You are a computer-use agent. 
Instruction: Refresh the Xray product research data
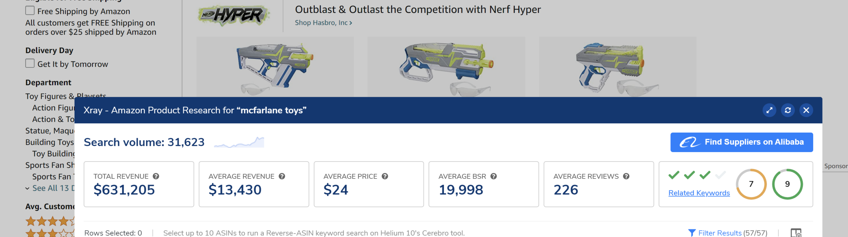point(788,110)
